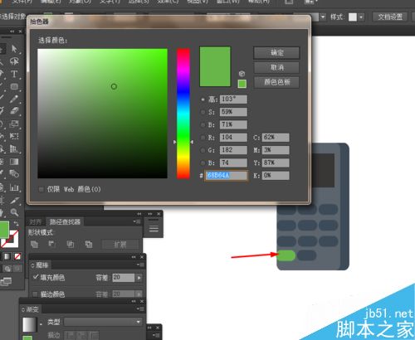Select the Type (T) tool
Image resolution: width=415 pixels, height=340 pixels.
14,74
